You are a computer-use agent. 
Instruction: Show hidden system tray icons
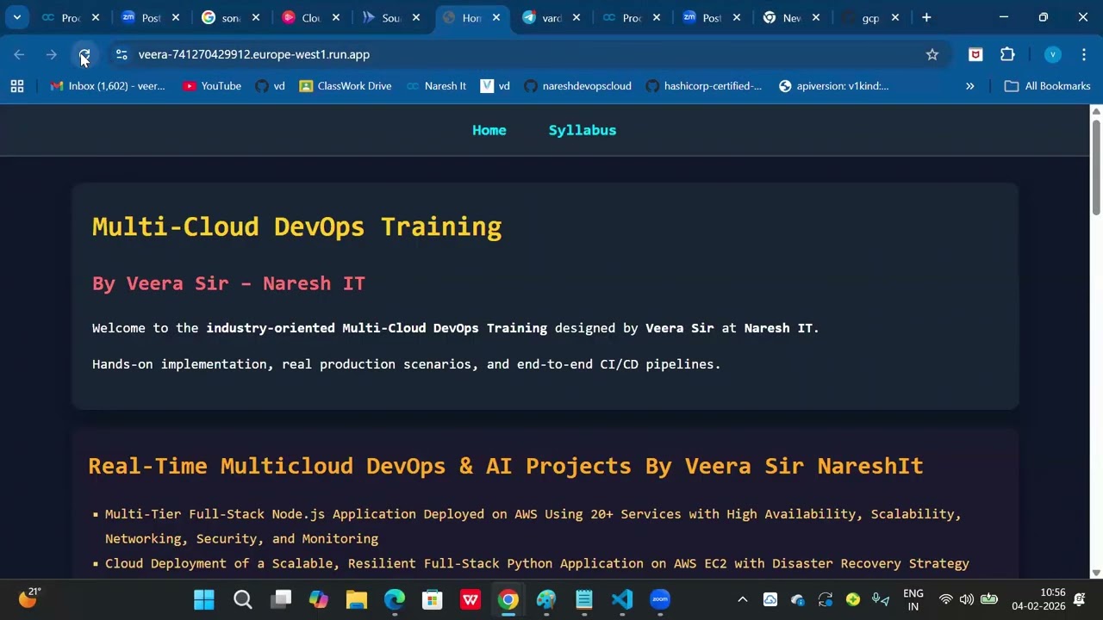pos(742,599)
